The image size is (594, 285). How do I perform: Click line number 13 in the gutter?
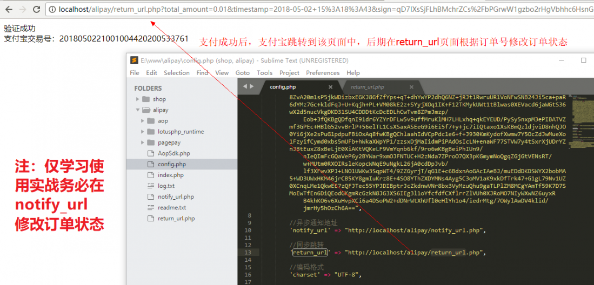[248, 253]
